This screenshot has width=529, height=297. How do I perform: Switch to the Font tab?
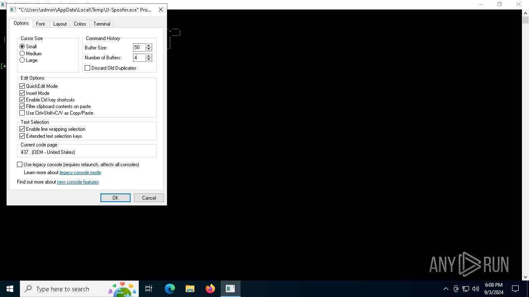tap(41, 24)
